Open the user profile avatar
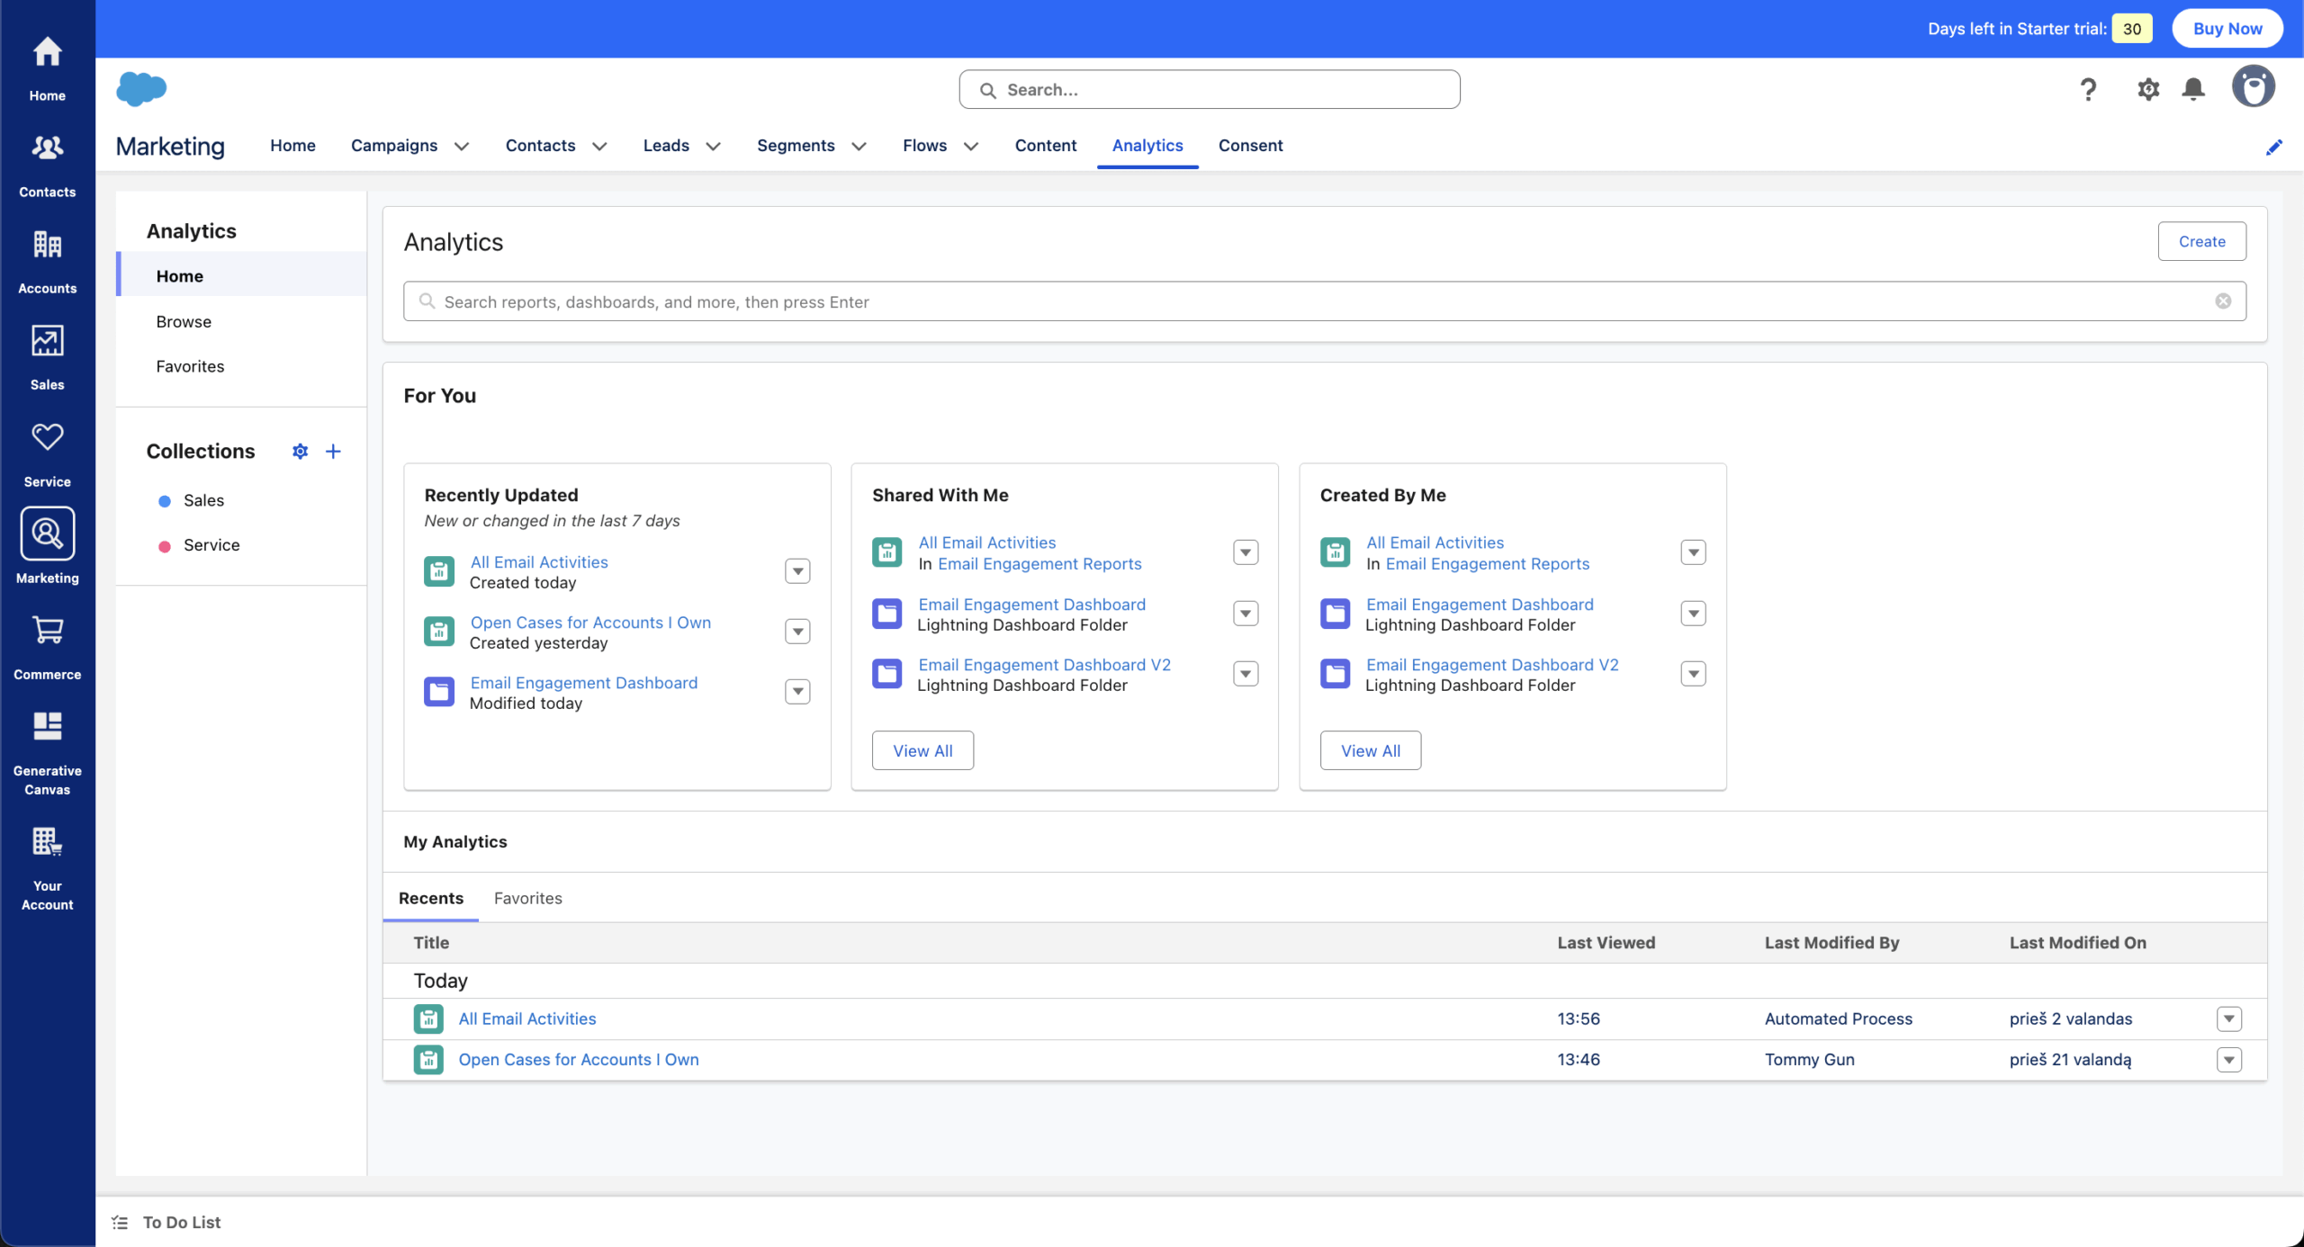The height and width of the screenshot is (1247, 2304). coord(2254,87)
